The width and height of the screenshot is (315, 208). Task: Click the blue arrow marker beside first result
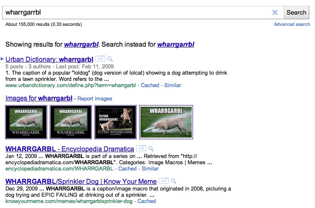(3, 59)
